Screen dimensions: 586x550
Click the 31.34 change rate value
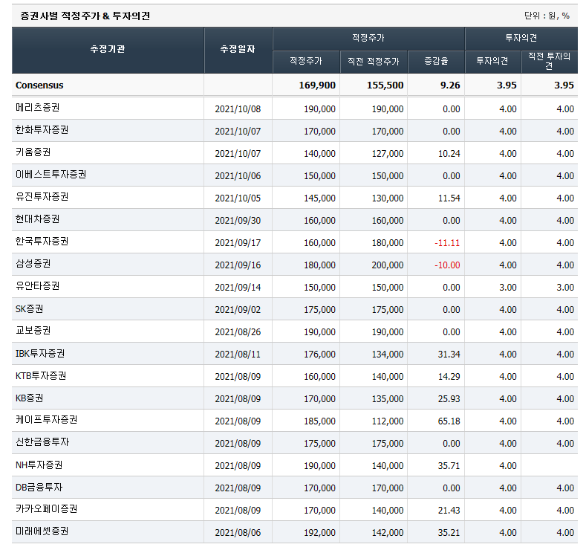pyautogui.click(x=449, y=355)
